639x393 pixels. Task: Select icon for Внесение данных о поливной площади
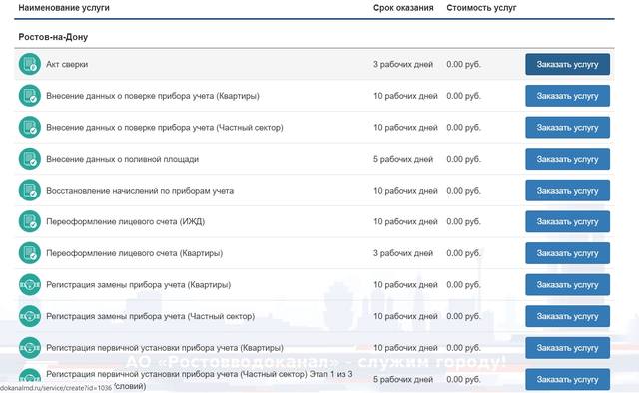pos(30,159)
